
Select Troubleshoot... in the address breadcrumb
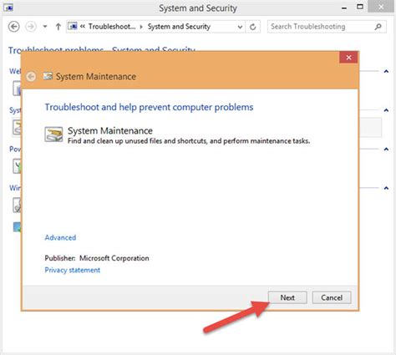(x=112, y=27)
